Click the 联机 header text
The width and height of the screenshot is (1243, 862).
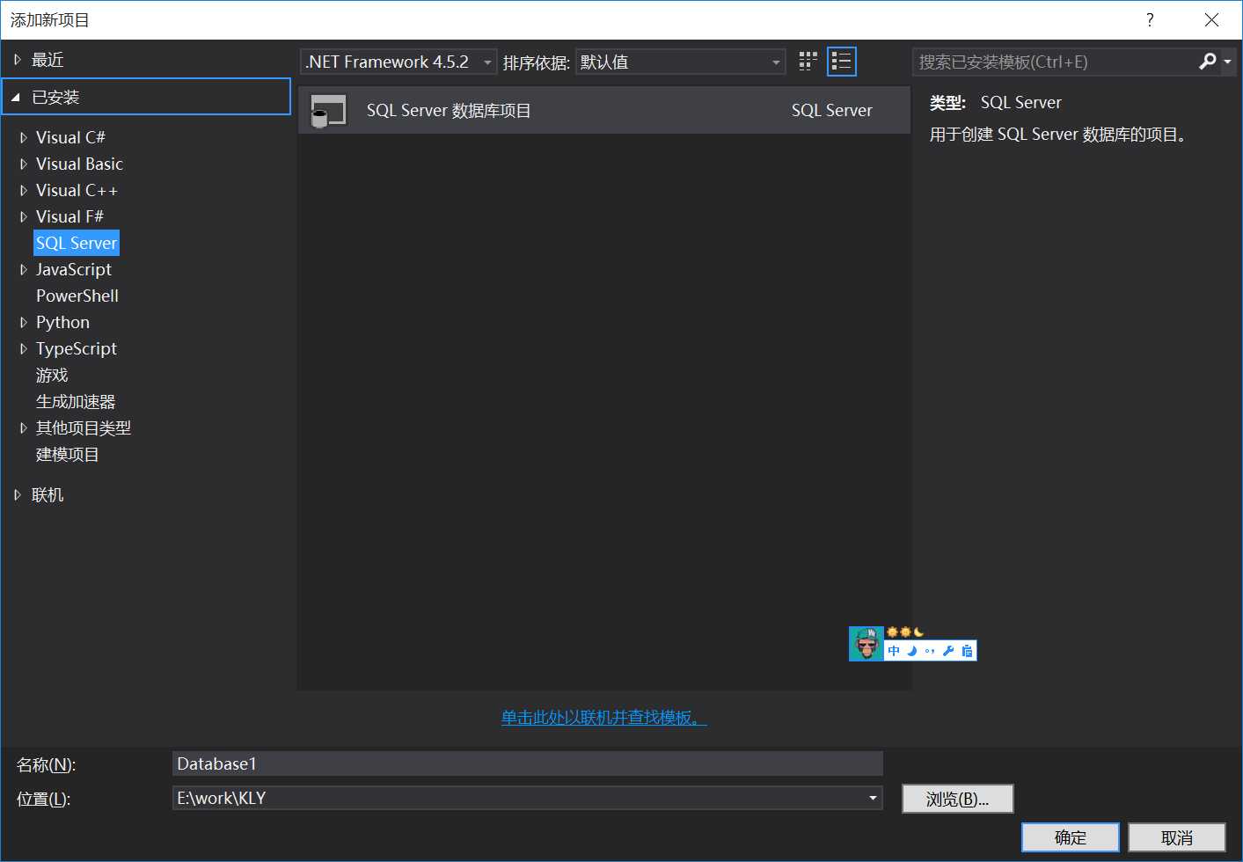point(48,495)
